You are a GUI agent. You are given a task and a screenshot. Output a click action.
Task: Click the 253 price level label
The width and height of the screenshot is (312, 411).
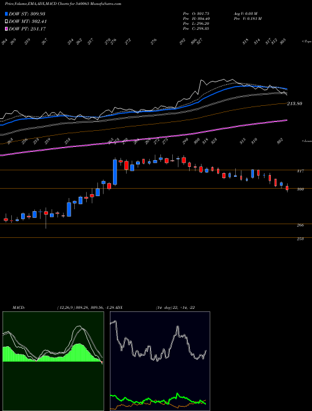point(300,239)
